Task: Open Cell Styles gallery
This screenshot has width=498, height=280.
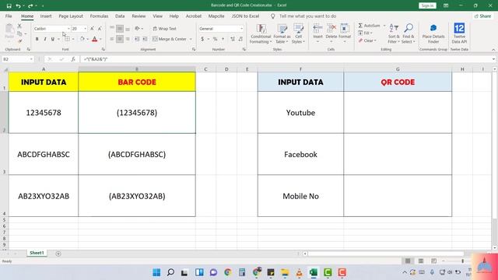Action: [298, 33]
